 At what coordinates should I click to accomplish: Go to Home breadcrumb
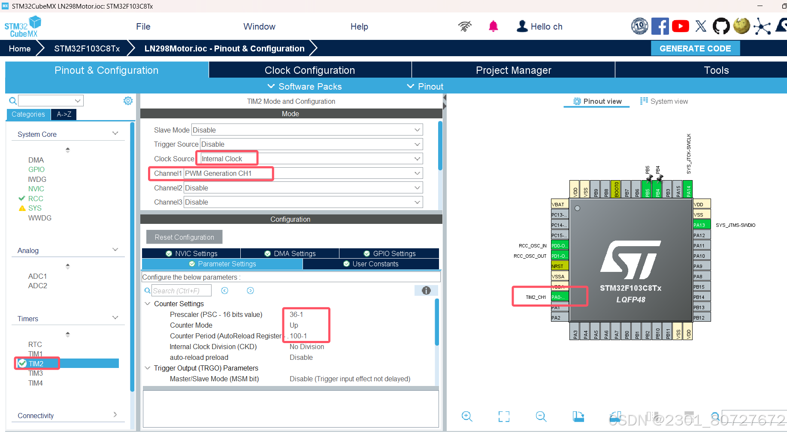pyautogui.click(x=20, y=48)
